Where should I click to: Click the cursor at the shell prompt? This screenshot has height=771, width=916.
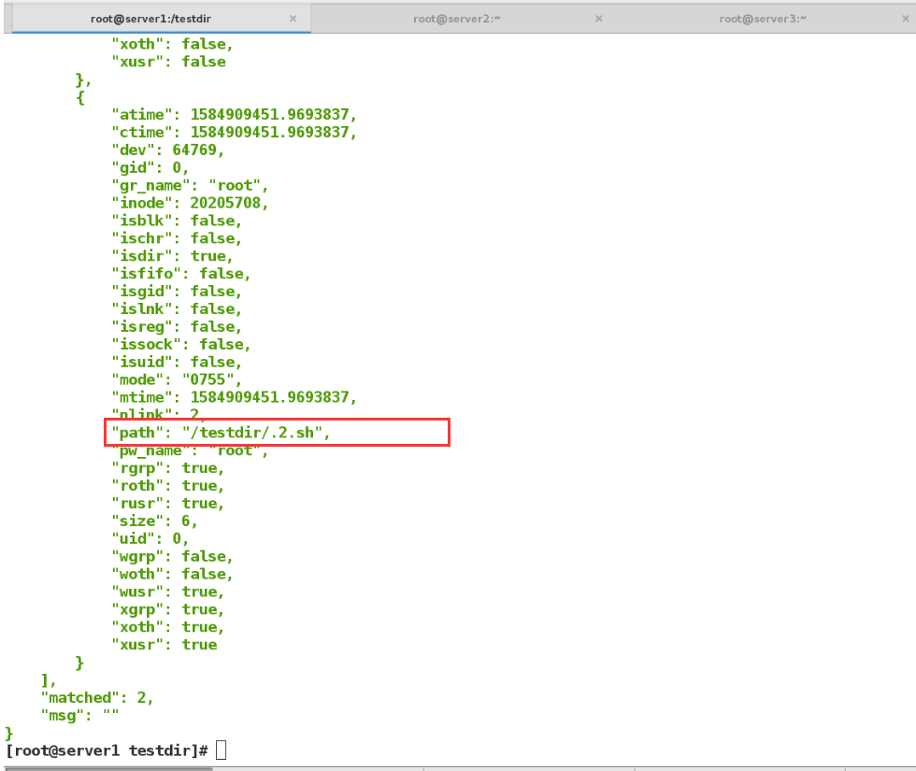point(221,750)
